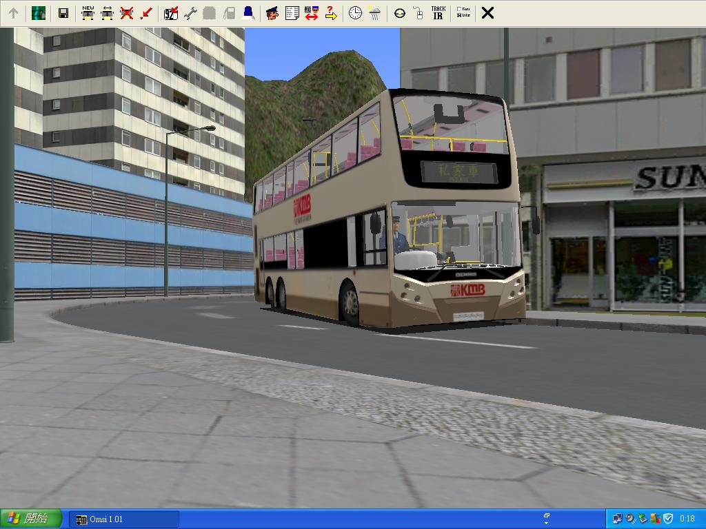Open the clock time settings
Screen dimensions: 706x529
pyautogui.click(x=355, y=13)
